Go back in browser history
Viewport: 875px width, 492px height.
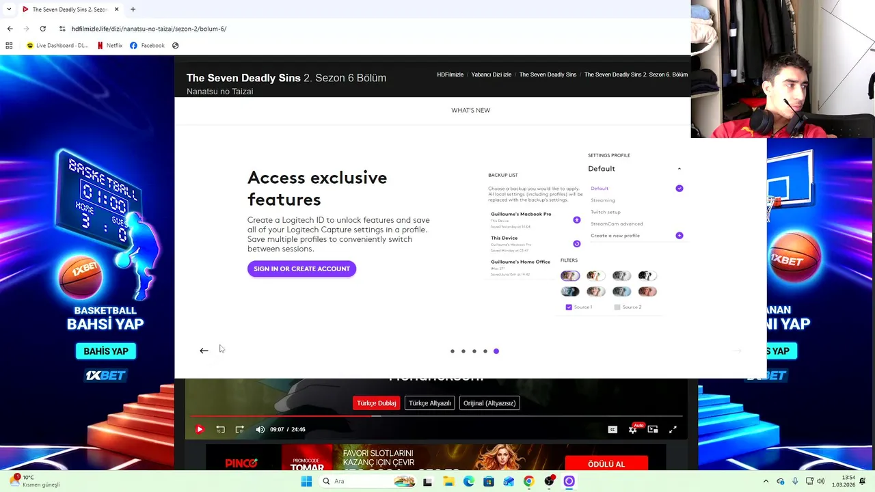point(10,29)
